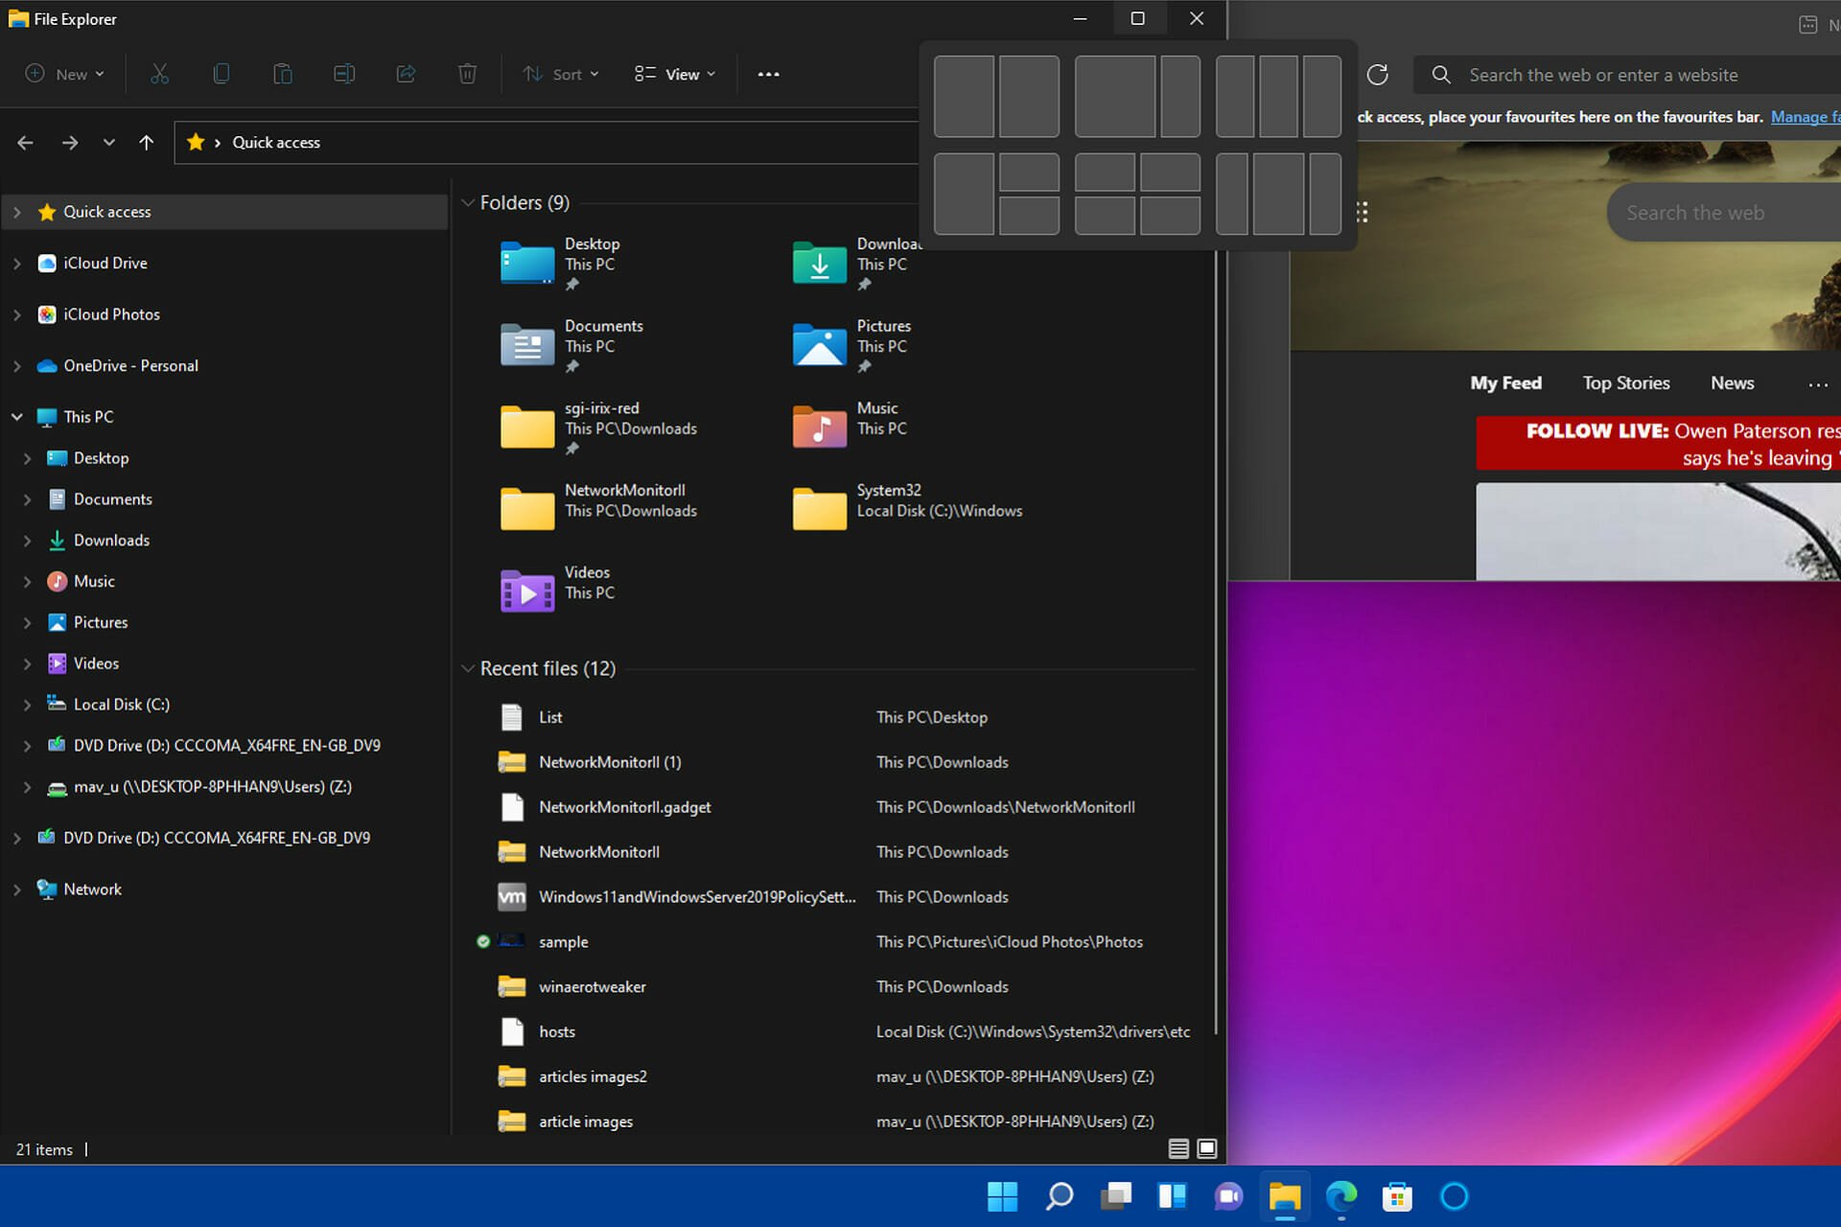Click the Edge refresh button

pyautogui.click(x=1378, y=75)
